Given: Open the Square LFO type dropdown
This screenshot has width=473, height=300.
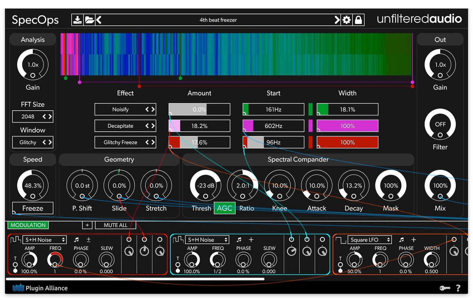Looking at the screenshot, I should coord(369,240).
